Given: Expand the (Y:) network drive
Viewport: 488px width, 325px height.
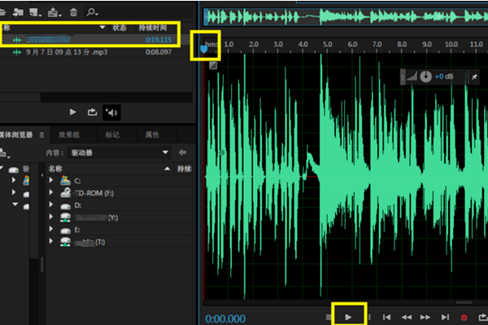Looking at the screenshot, I should [x=51, y=217].
